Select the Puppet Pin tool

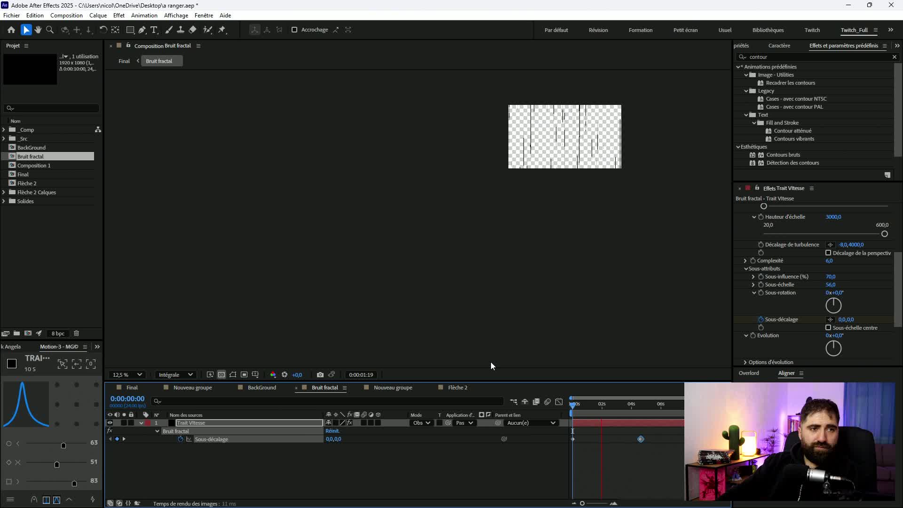click(222, 30)
